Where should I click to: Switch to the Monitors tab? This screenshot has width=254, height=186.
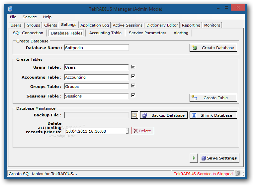212,25
